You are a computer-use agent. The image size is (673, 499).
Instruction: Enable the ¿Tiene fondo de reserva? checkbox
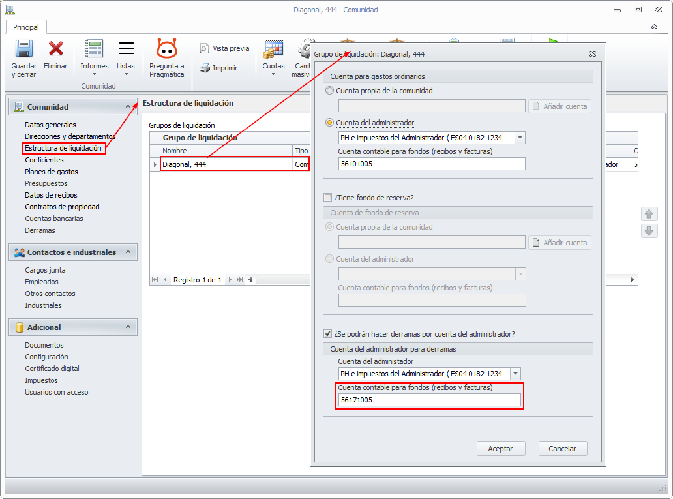[x=328, y=198]
